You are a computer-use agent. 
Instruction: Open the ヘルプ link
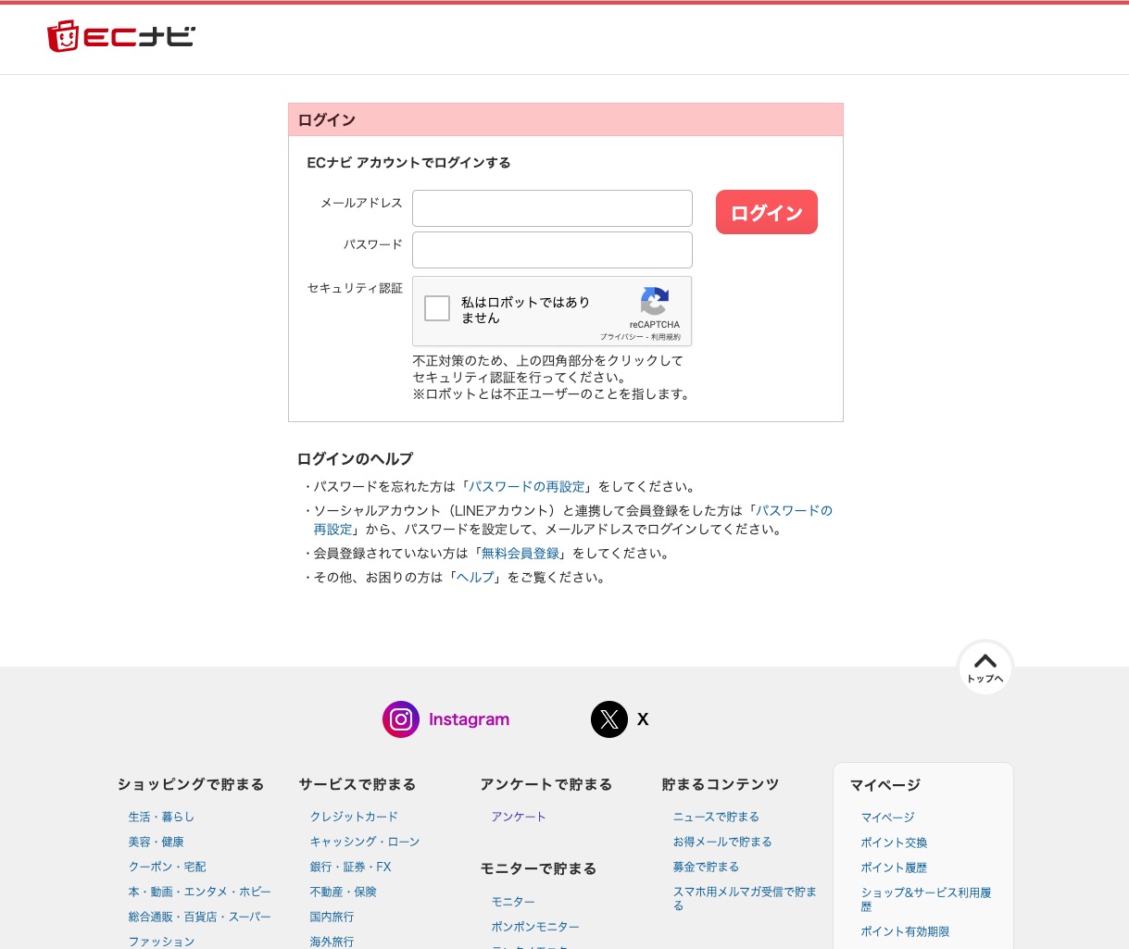[474, 577]
